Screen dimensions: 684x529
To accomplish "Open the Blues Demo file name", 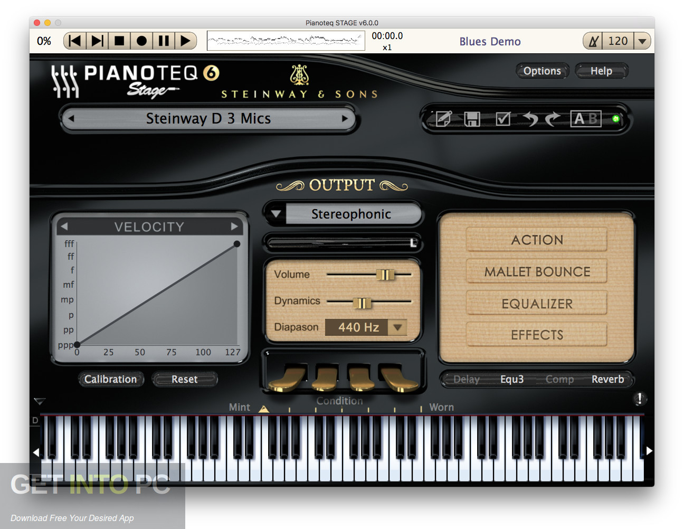I will point(490,41).
